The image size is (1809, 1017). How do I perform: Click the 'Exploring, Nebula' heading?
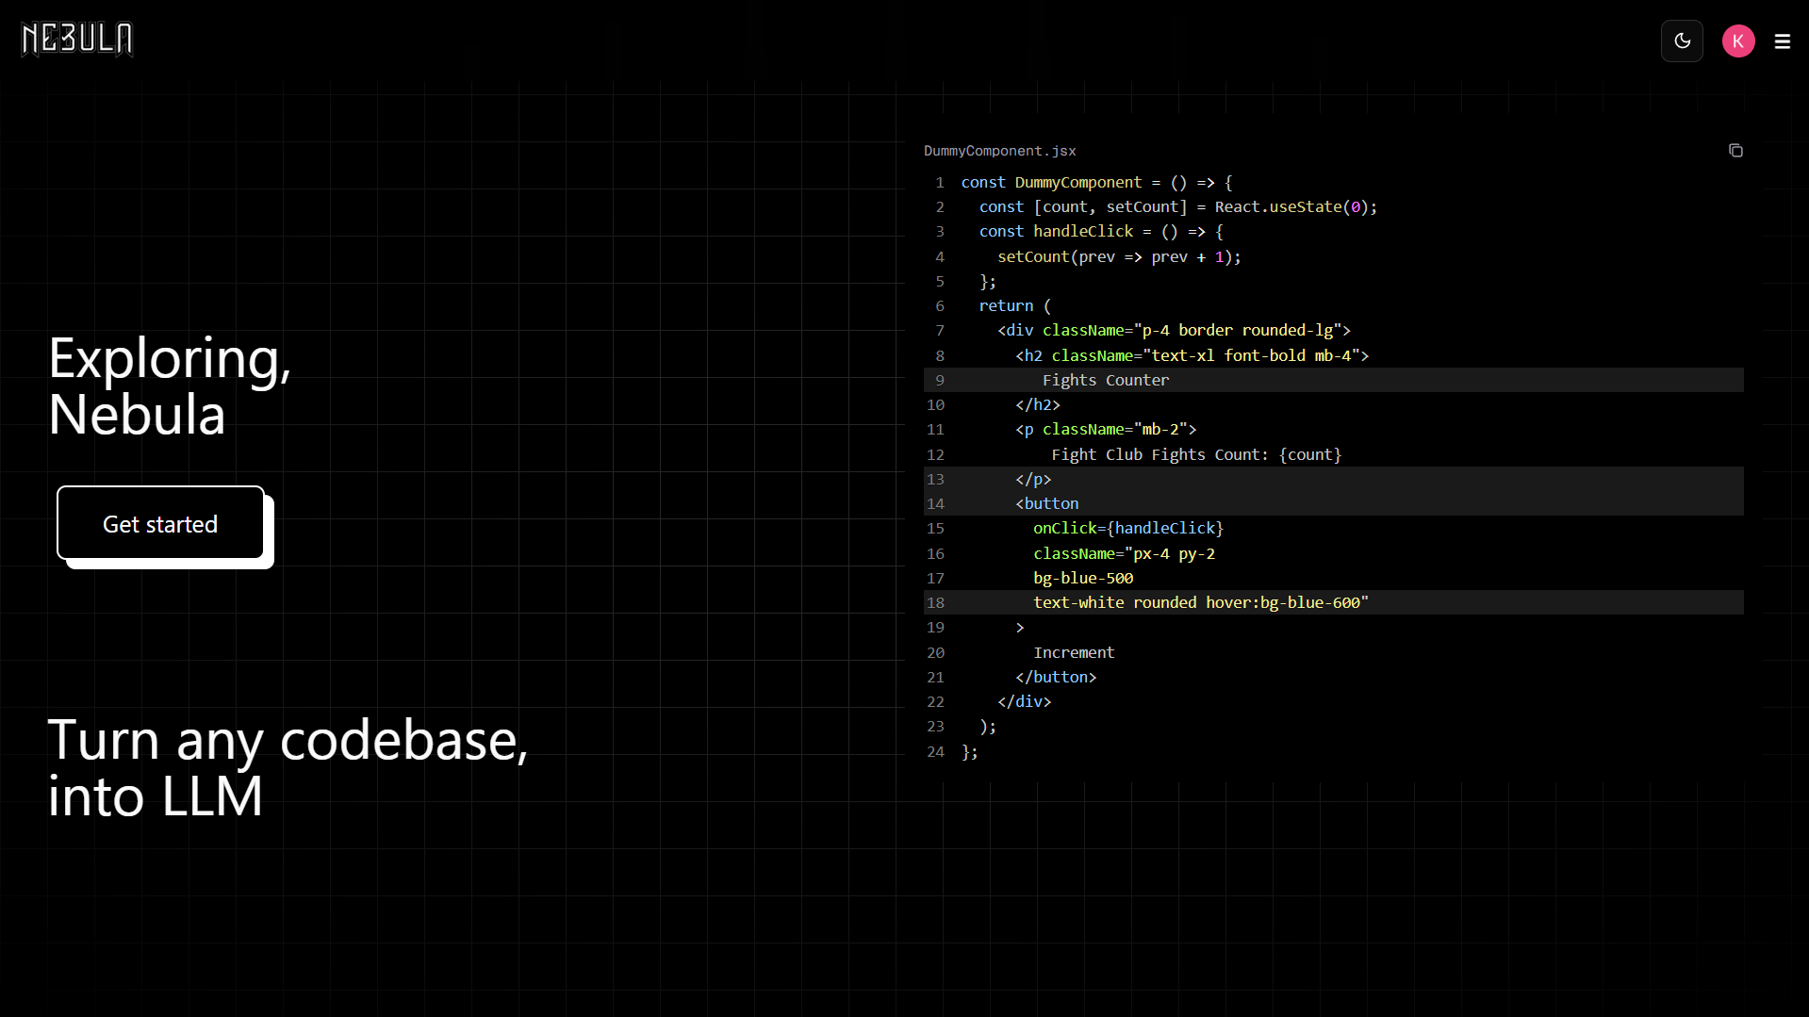[x=170, y=386]
